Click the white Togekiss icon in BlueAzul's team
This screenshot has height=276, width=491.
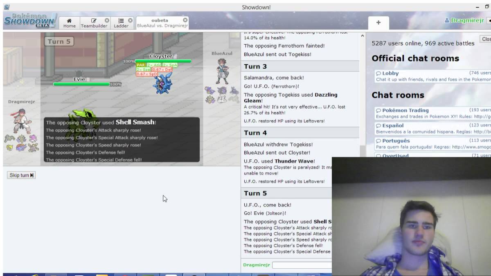tap(223, 99)
